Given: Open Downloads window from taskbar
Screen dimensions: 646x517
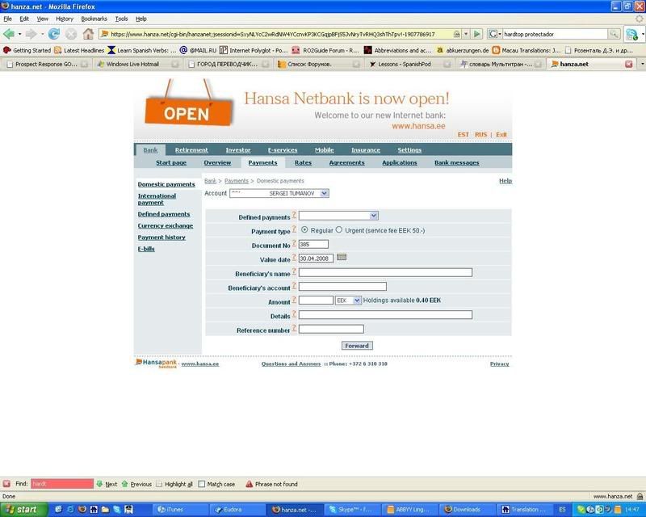Looking at the screenshot, I should pos(466,510).
